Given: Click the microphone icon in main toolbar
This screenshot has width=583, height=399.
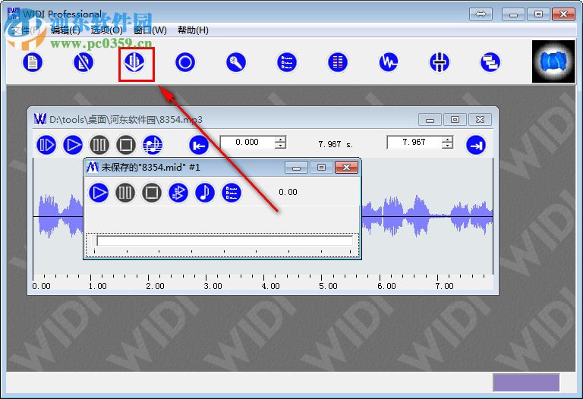Looking at the screenshot, I should (x=236, y=62).
